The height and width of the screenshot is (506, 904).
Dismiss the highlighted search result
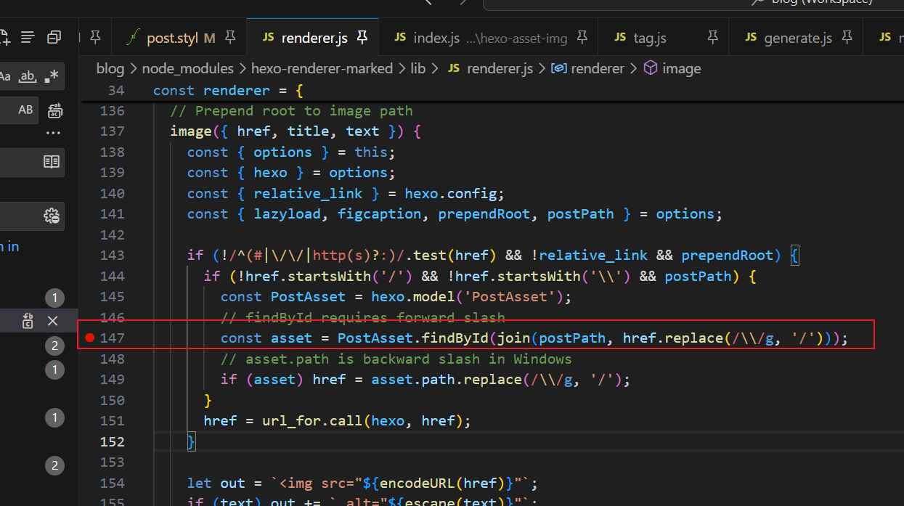coord(52,321)
